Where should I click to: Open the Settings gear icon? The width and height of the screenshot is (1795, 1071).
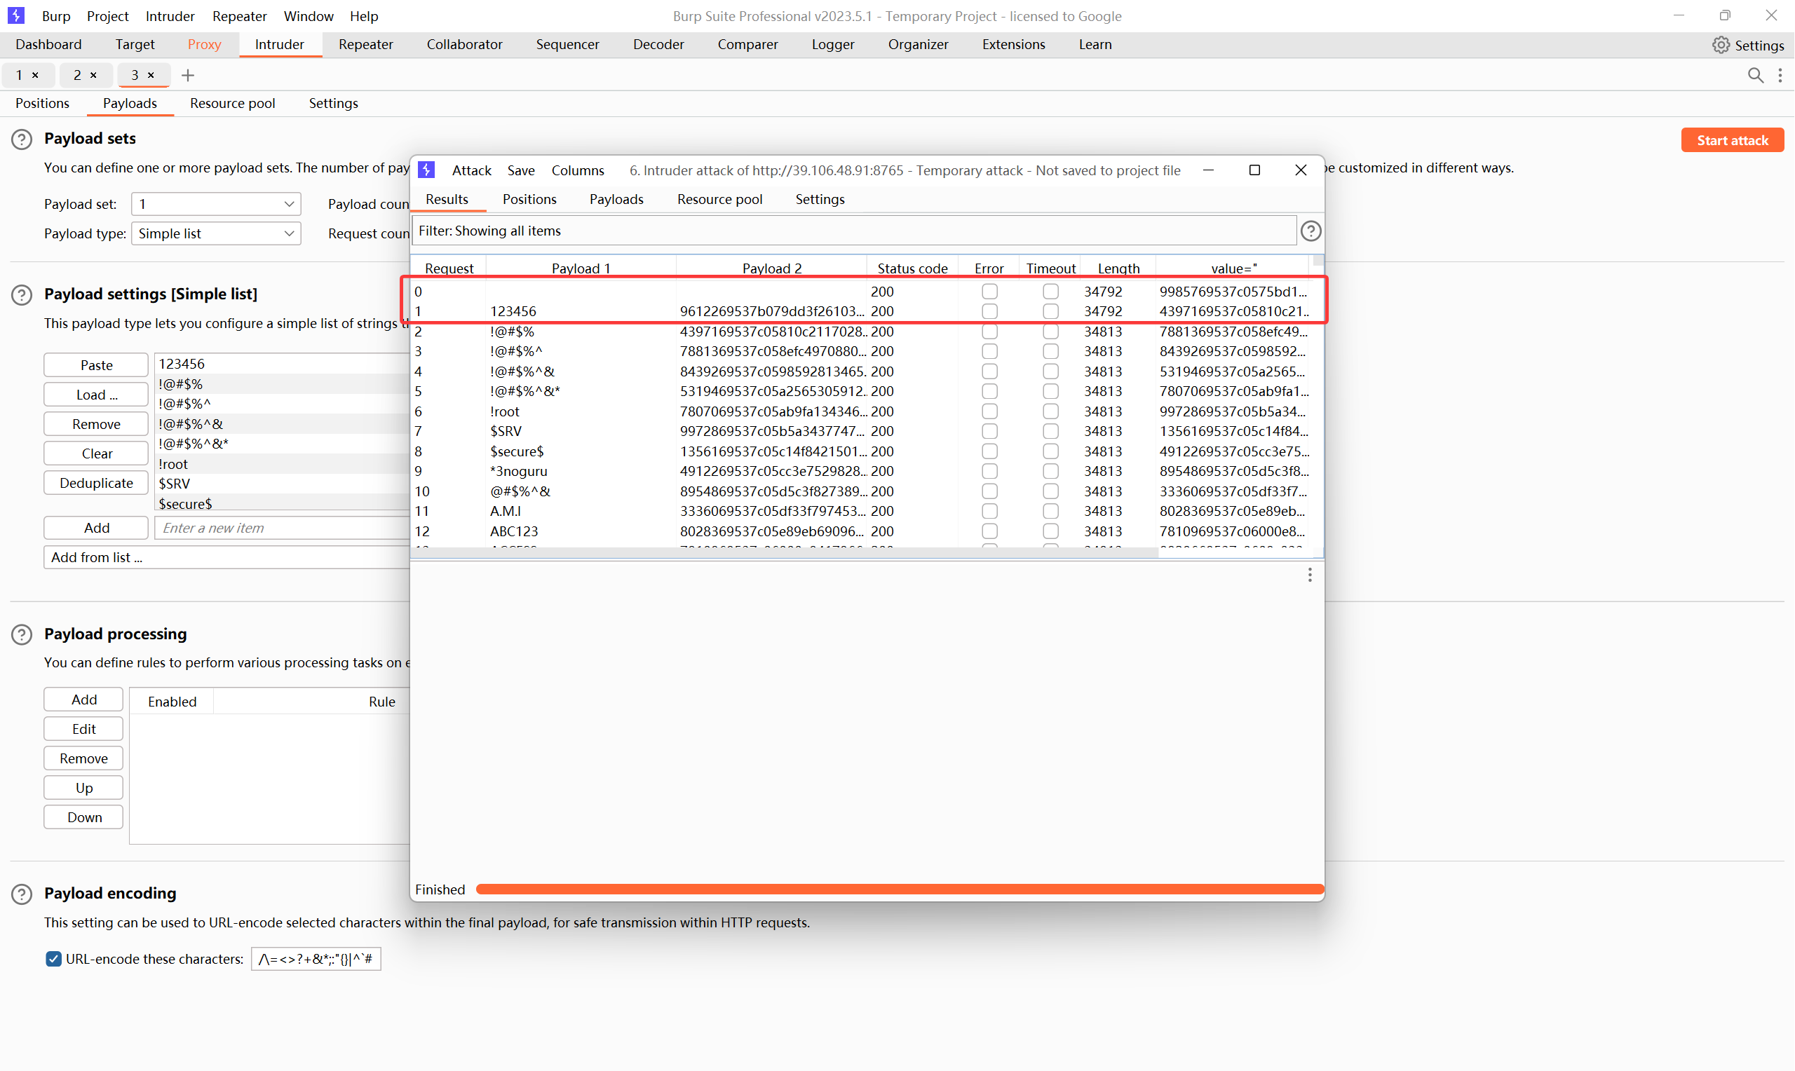[1721, 45]
